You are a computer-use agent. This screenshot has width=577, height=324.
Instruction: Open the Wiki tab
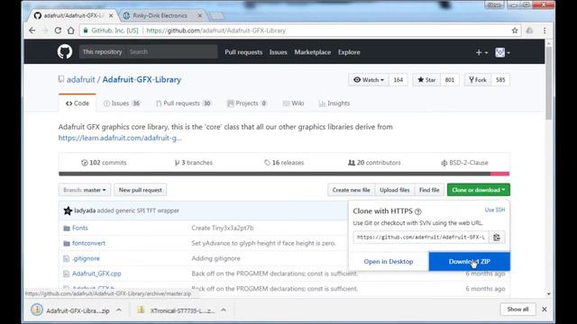293,103
